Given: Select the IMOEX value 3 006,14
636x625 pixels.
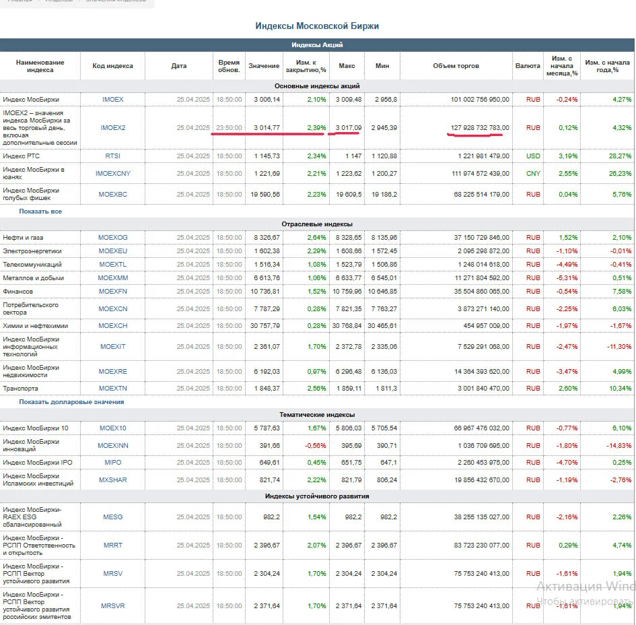Looking at the screenshot, I should click(267, 100).
